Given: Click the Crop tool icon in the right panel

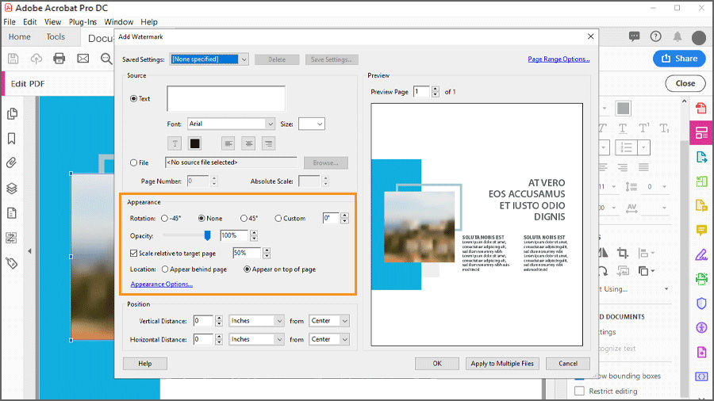Looking at the screenshot, I should click(623, 253).
